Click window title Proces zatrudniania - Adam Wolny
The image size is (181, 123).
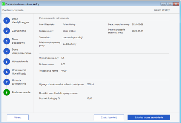point(22,4)
